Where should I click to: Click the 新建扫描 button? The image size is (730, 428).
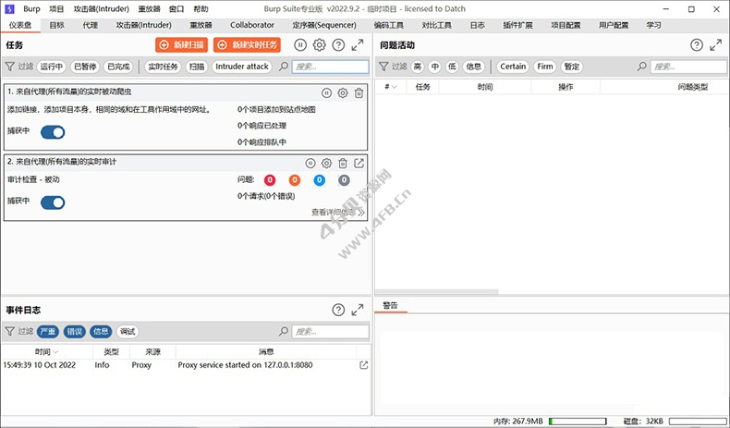[x=182, y=45]
